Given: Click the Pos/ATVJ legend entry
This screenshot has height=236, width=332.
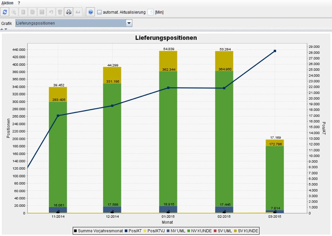Looking at the screenshot, I should tap(154, 231).
